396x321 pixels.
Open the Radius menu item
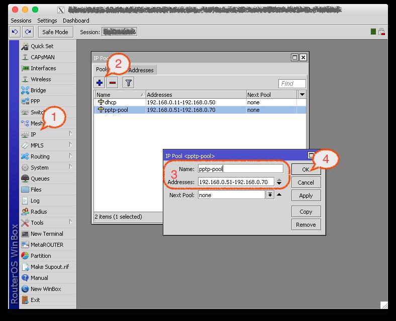48,212
